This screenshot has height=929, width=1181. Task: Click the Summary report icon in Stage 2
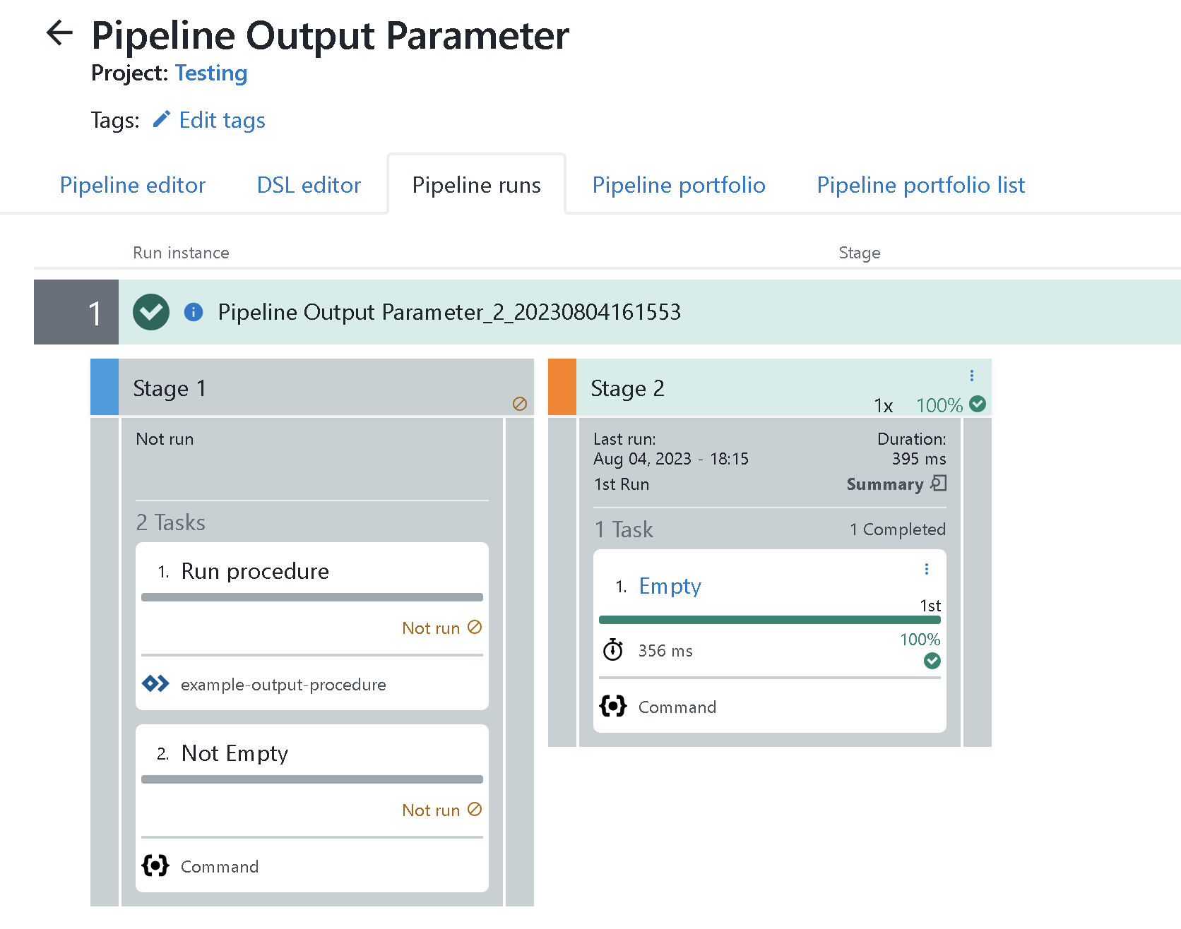point(939,484)
